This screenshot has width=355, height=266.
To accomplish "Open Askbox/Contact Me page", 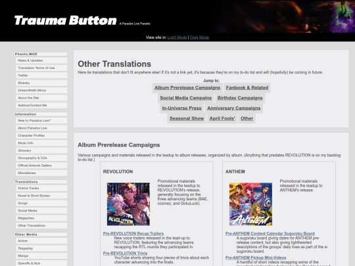I will click(41, 105).
